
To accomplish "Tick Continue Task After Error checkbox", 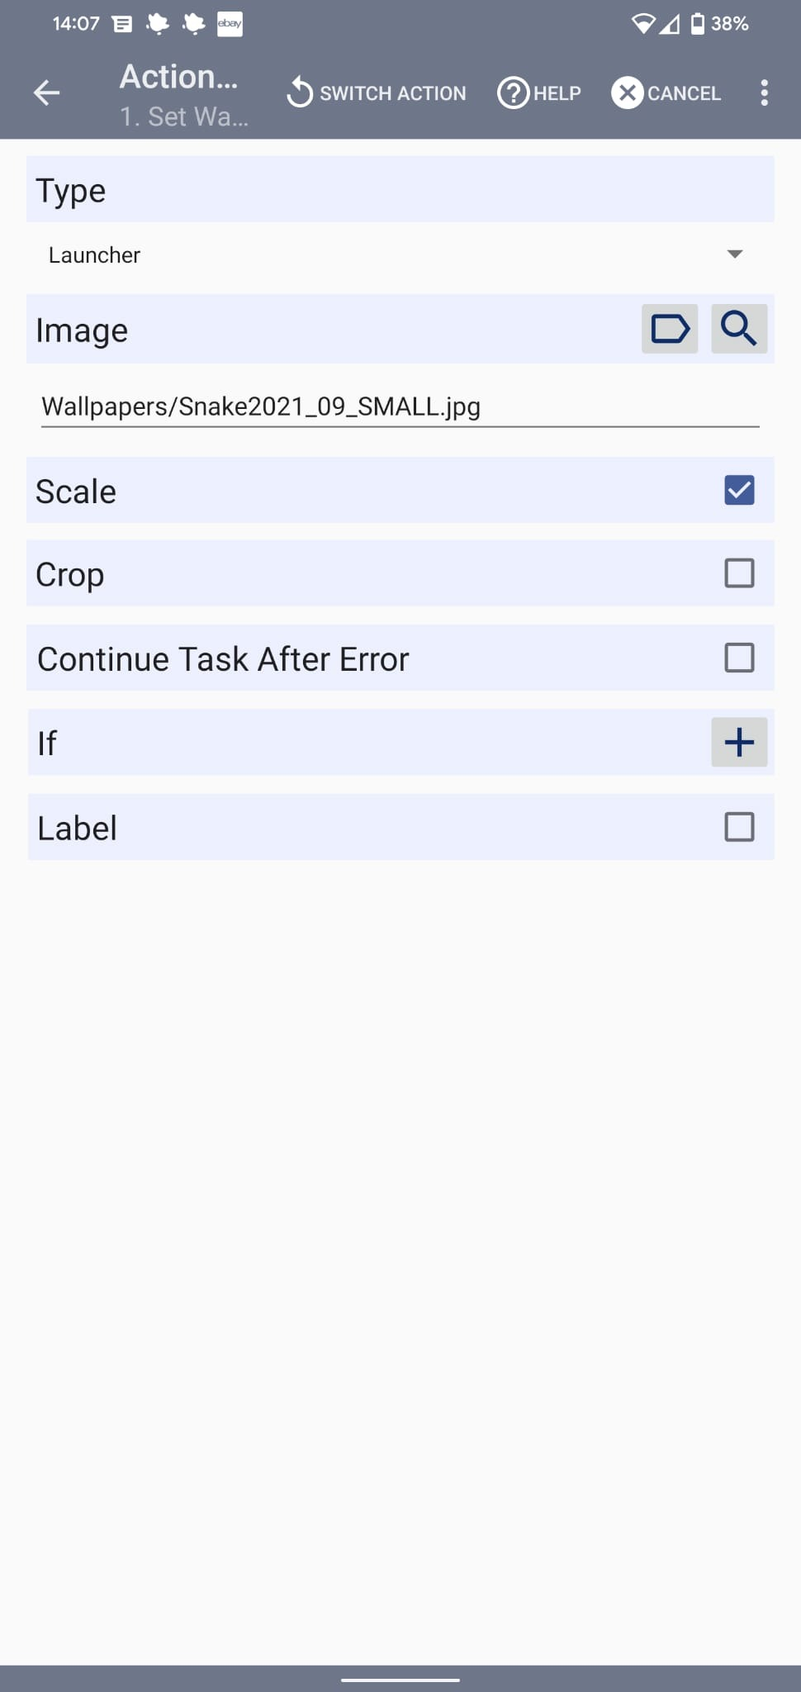I will point(739,658).
